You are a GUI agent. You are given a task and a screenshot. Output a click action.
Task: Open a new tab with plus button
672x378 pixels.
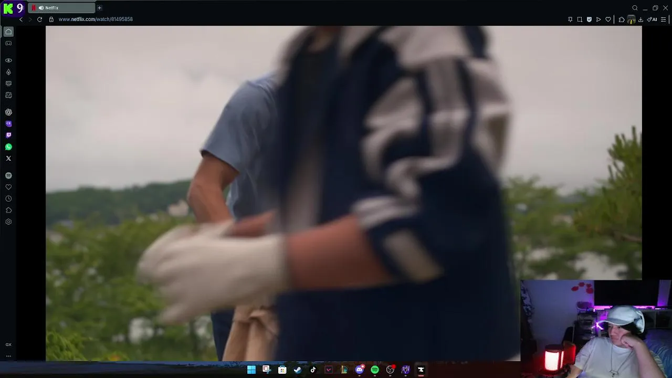(x=99, y=8)
